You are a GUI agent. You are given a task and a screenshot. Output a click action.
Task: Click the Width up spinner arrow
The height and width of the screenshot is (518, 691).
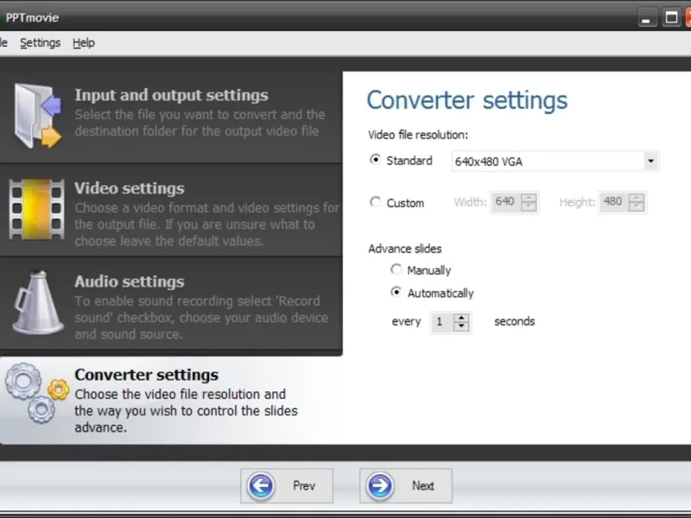[529, 198]
